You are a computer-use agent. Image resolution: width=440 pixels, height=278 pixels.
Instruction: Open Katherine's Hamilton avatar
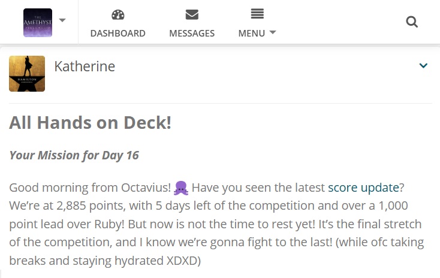pyautogui.click(x=27, y=74)
